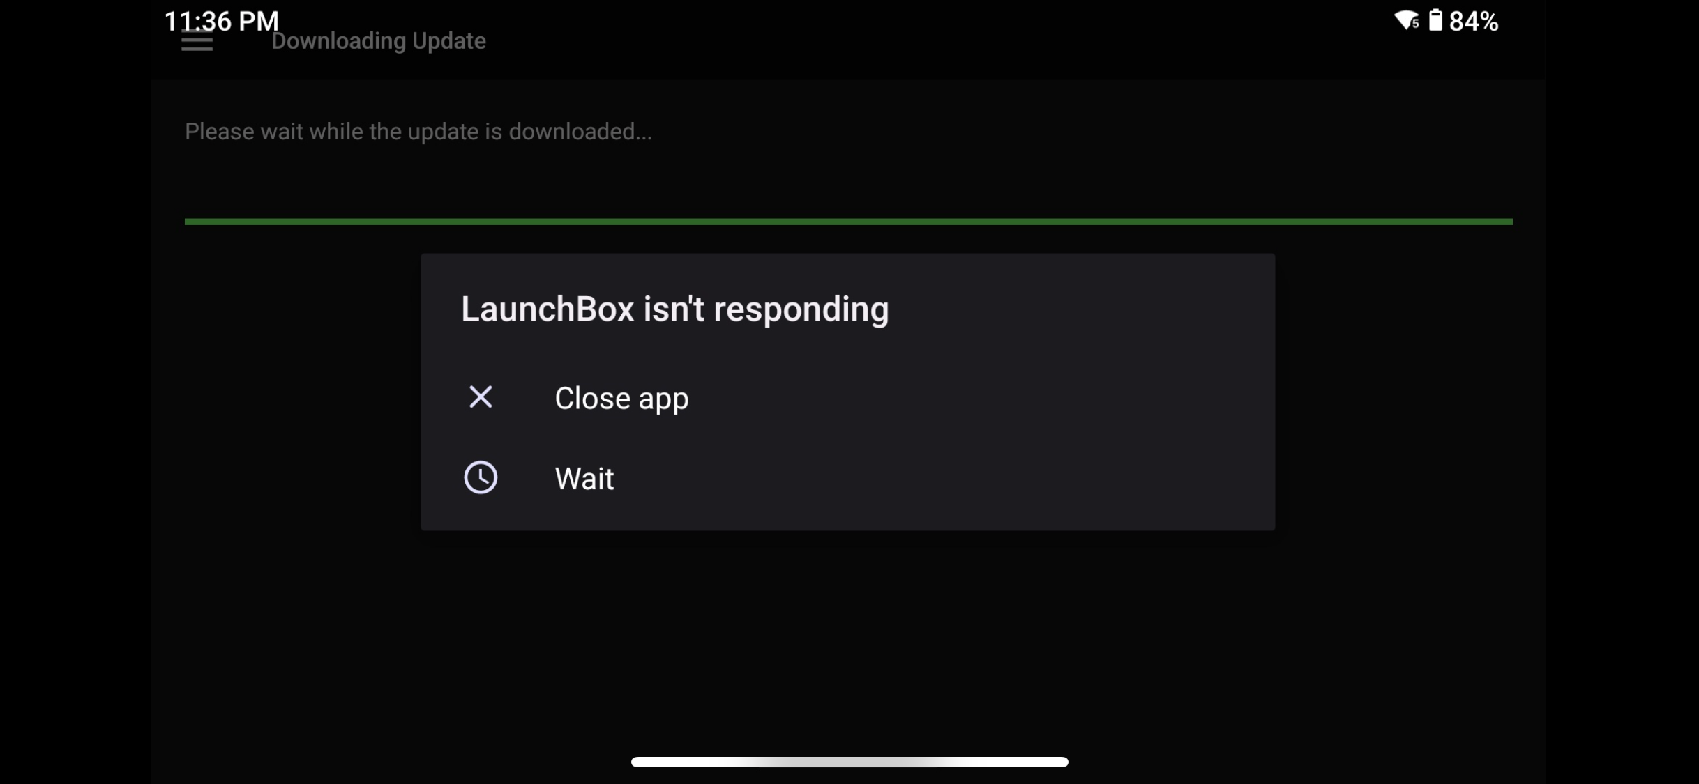Tap the X icon beside Close app
The height and width of the screenshot is (784, 1699).
[x=481, y=397]
